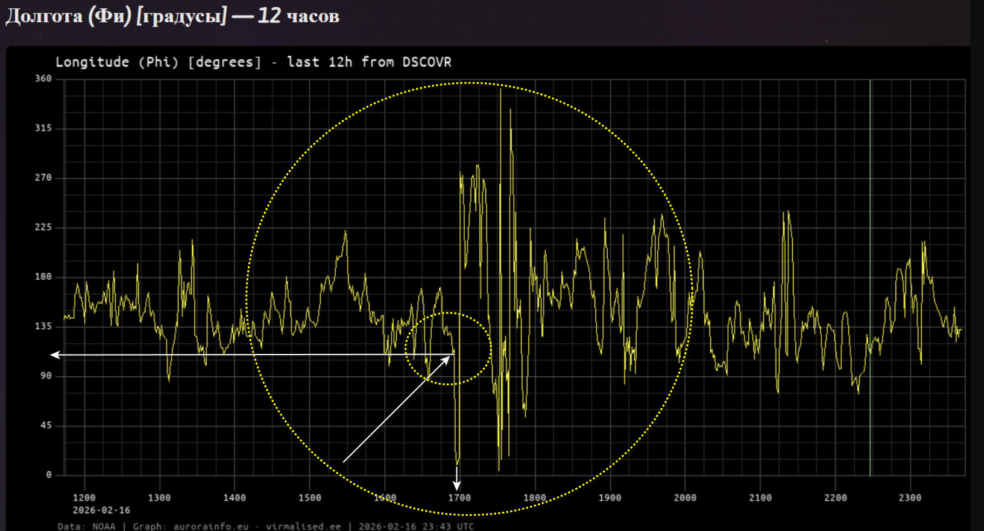This screenshot has height=531, width=984.
Task: Click the 'Data: NOAA' footer text
Action: [x=86, y=526]
